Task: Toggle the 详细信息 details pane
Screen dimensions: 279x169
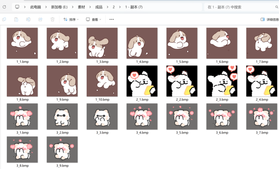Action: tap(270, 20)
